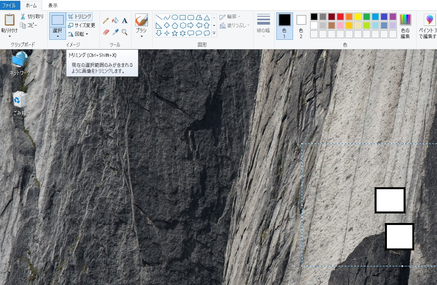This screenshot has height=285, width=437.
Task: Choose the cloud callout shape
Action: pos(207,33)
